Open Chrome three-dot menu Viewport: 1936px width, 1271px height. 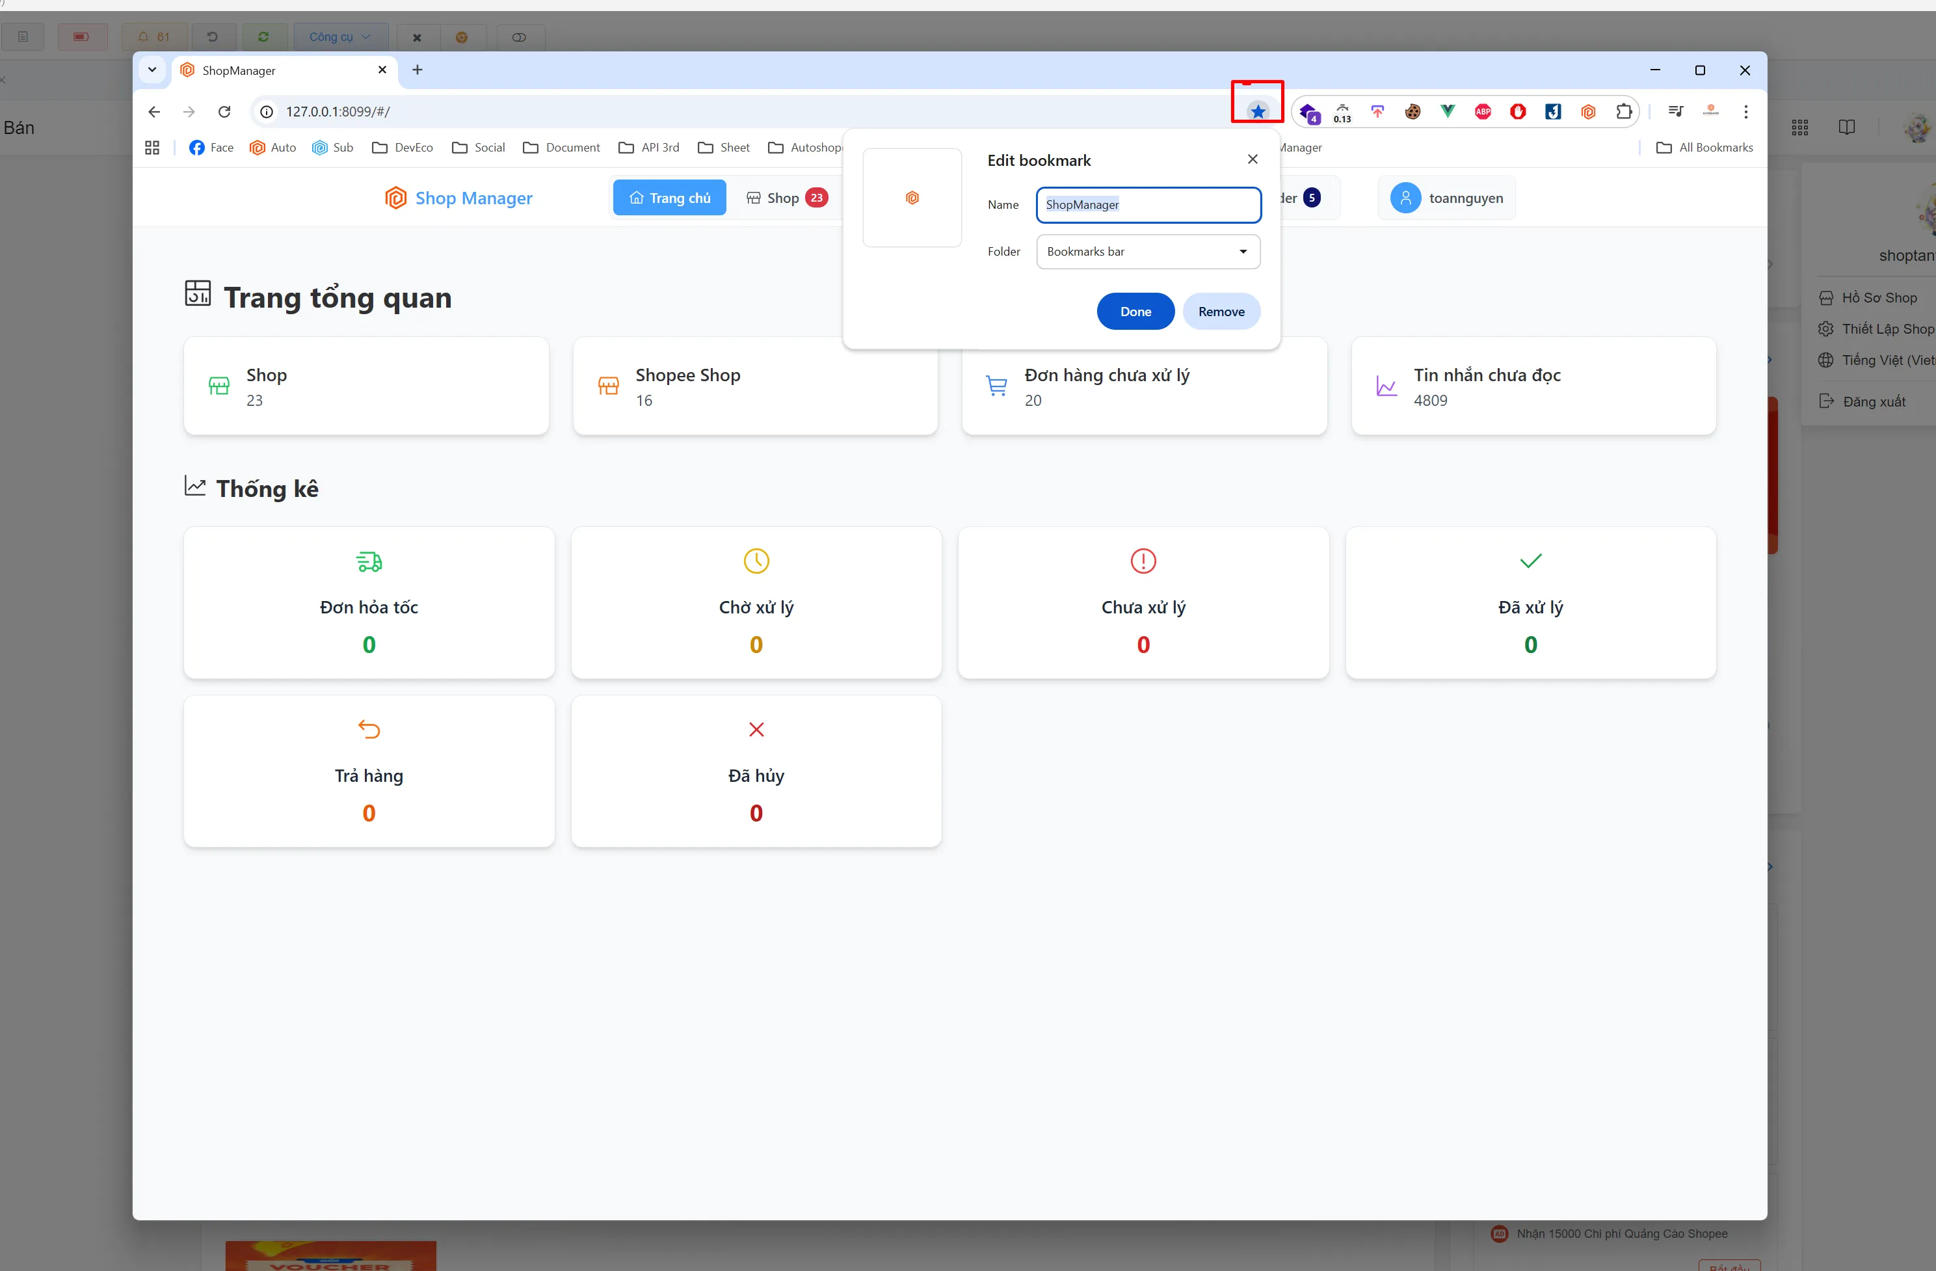[x=1745, y=111]
